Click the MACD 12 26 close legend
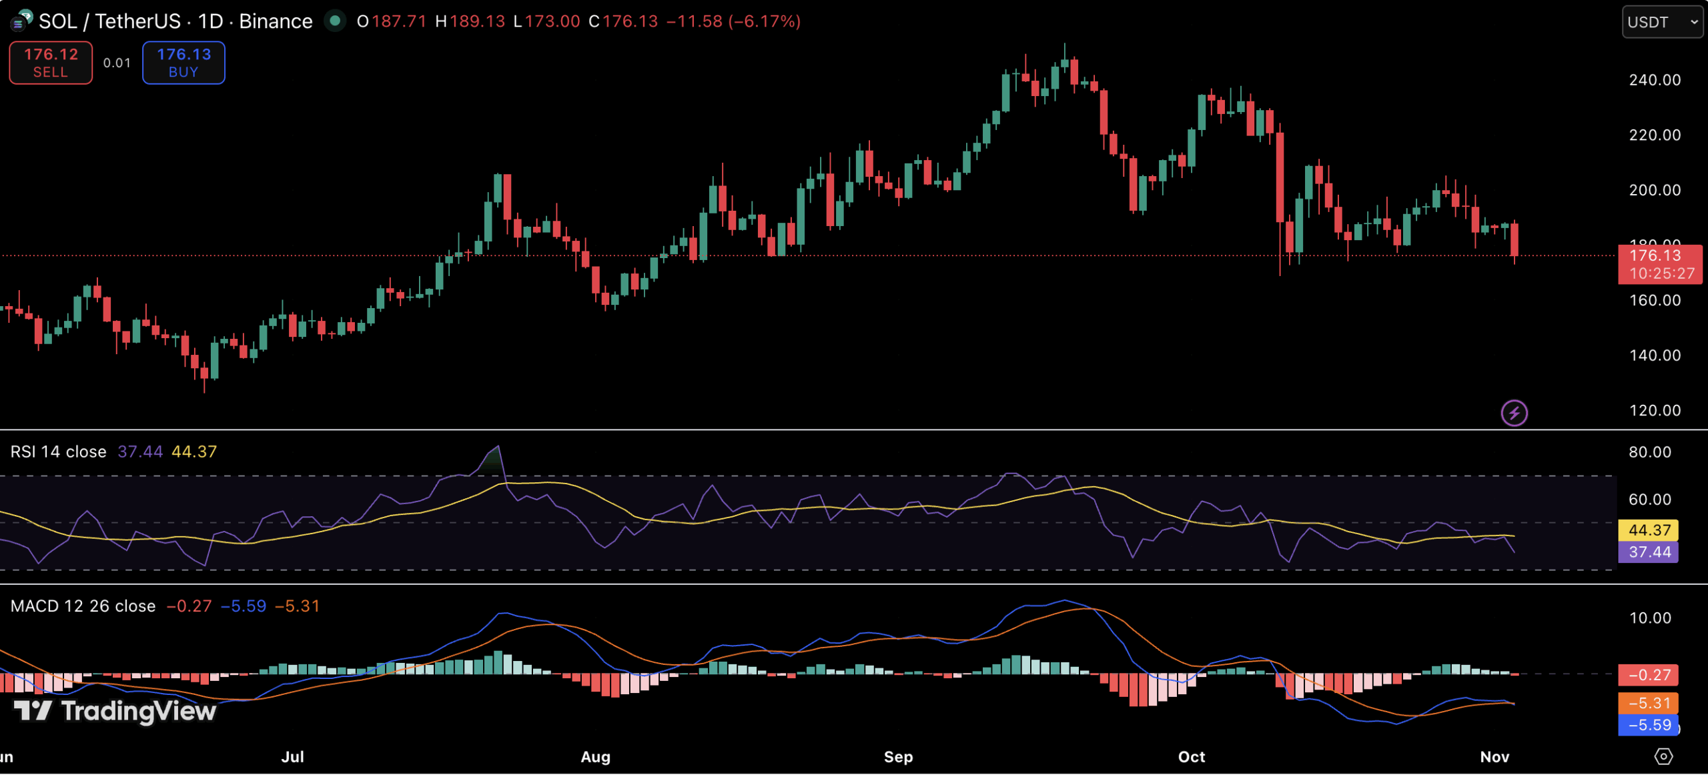The height and width of the screenshot is (775, 1708). click(x=83, y=606)
